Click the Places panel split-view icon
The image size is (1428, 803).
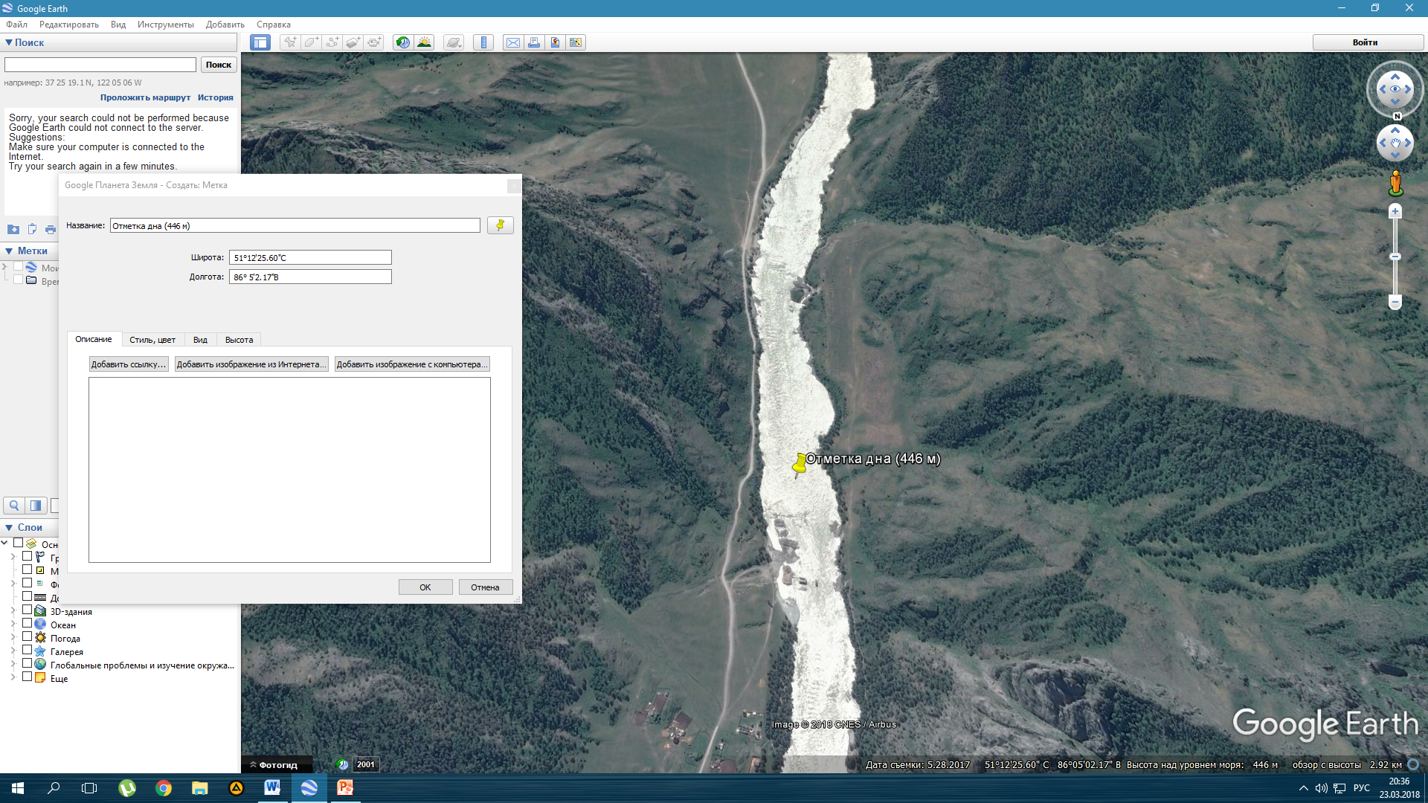[36, 506]
